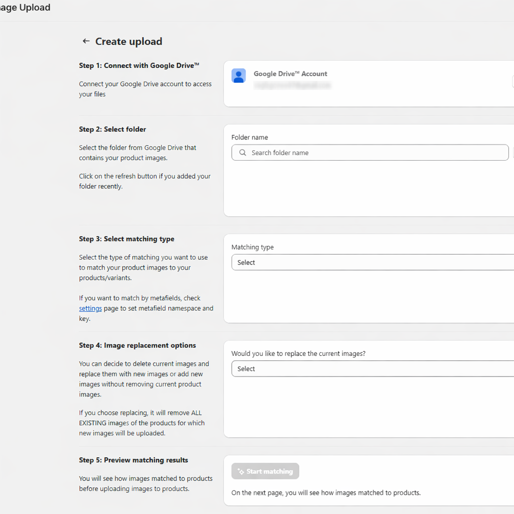The image size is (514, 514).
Task: Select the Step 4 Image replacement options heading
Action: coord(138,345)
